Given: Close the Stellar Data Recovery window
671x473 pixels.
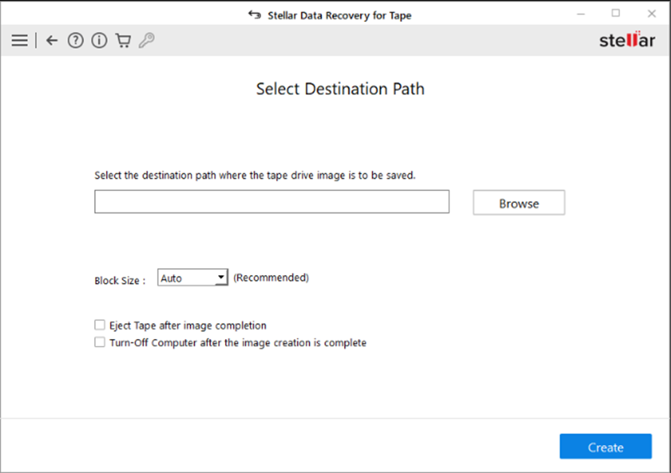Looking at the screenshot, I should (651, 14).
